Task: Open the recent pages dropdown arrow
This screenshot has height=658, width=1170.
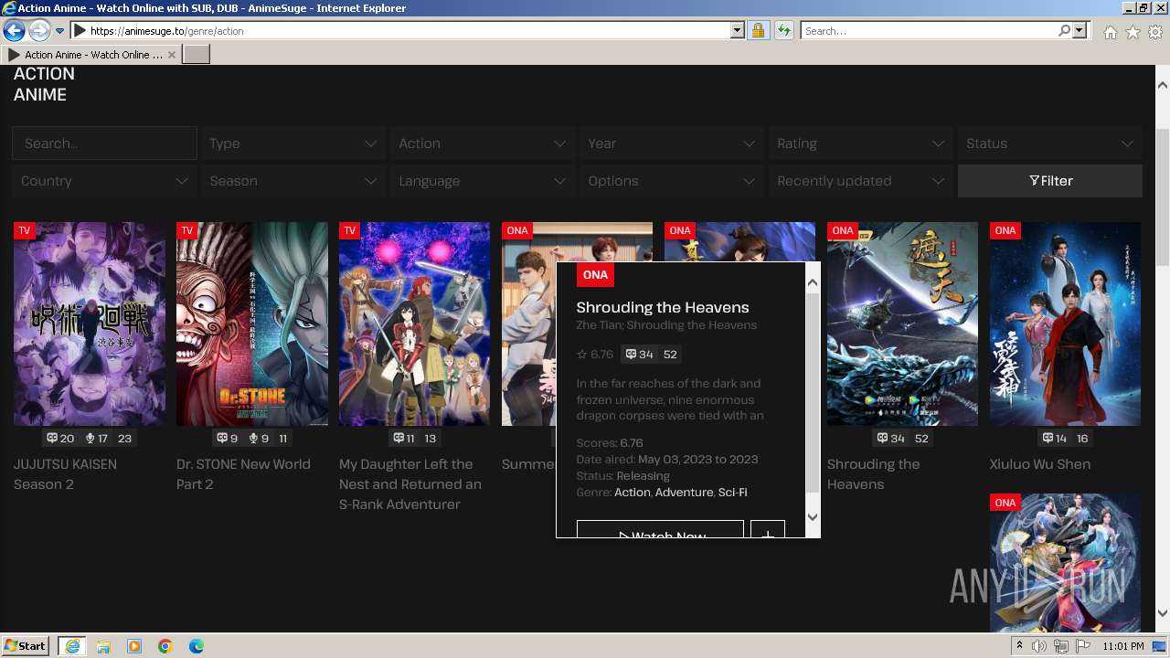Action: coord(59,31)
